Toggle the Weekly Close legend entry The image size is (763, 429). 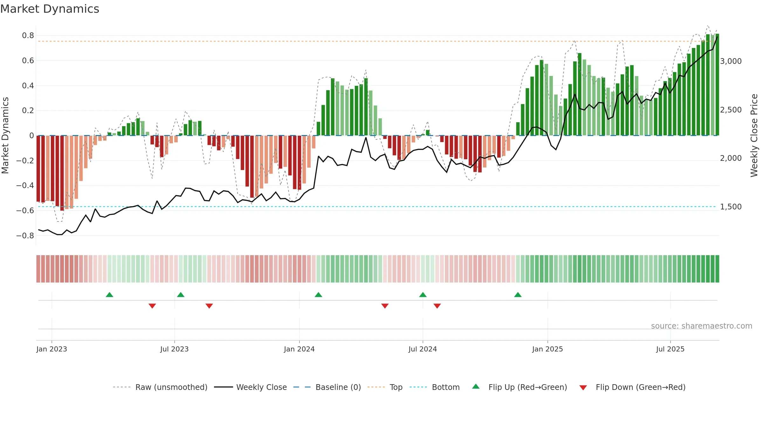pos(251,387)
